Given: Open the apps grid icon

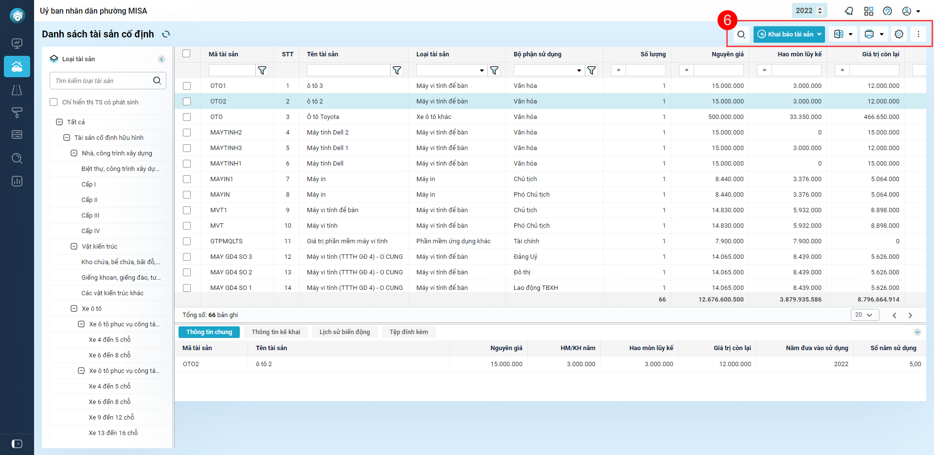Looking at the screenshot, I should pos(869,11).
